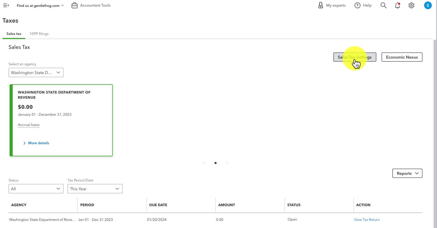
Task: Open the user profile avatar S
Action: click(428, 5)
